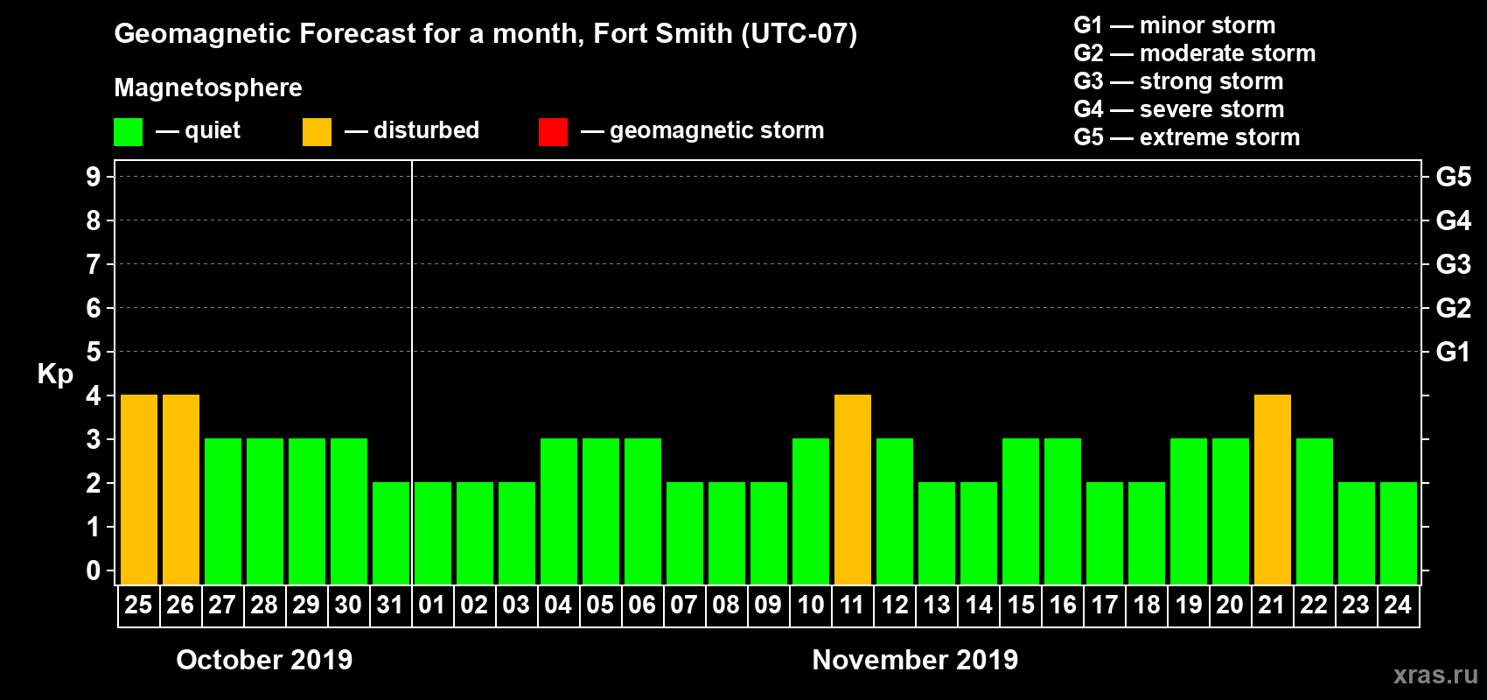Click the date label 13
Image resolution: width=1487 pixels, height=700 pixels.
tap(936, 605)
